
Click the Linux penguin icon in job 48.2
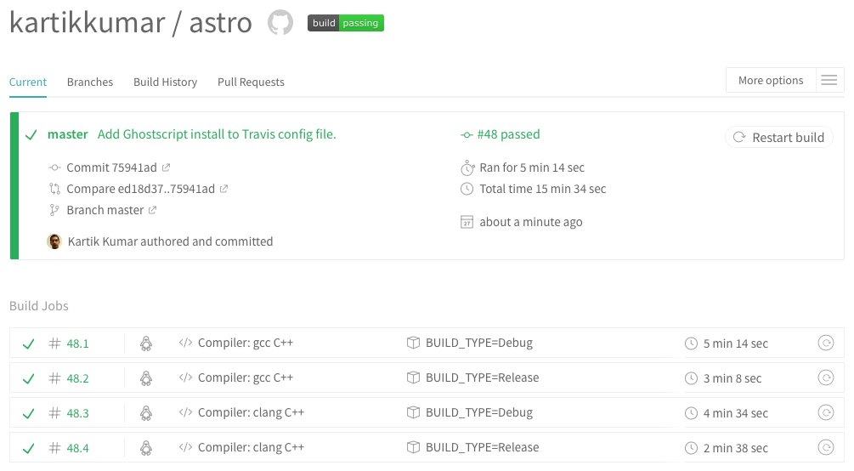[x=146, y=377]
